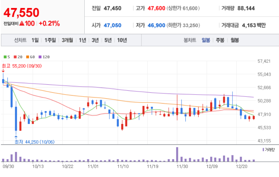Click the 11/30 date axis label
279x177 pixels.
tap(182, 166)
